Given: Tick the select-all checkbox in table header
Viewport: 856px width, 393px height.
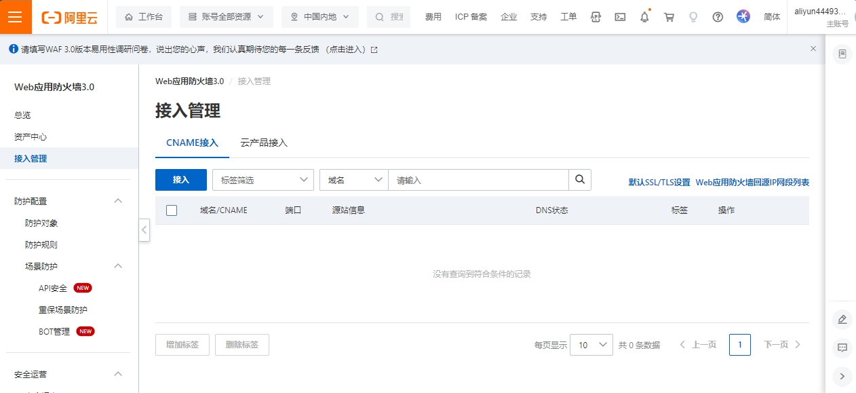Looking at the screenshot, I should (x=172, y=210).
